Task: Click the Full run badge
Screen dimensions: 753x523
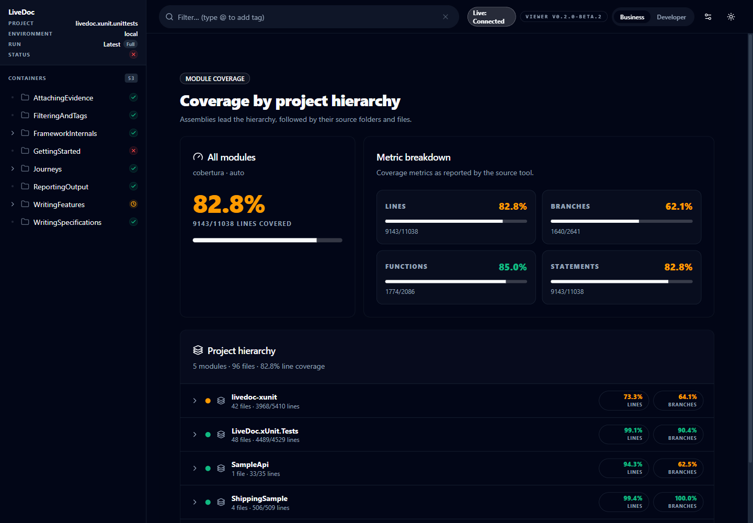Action: coord(131,44)
